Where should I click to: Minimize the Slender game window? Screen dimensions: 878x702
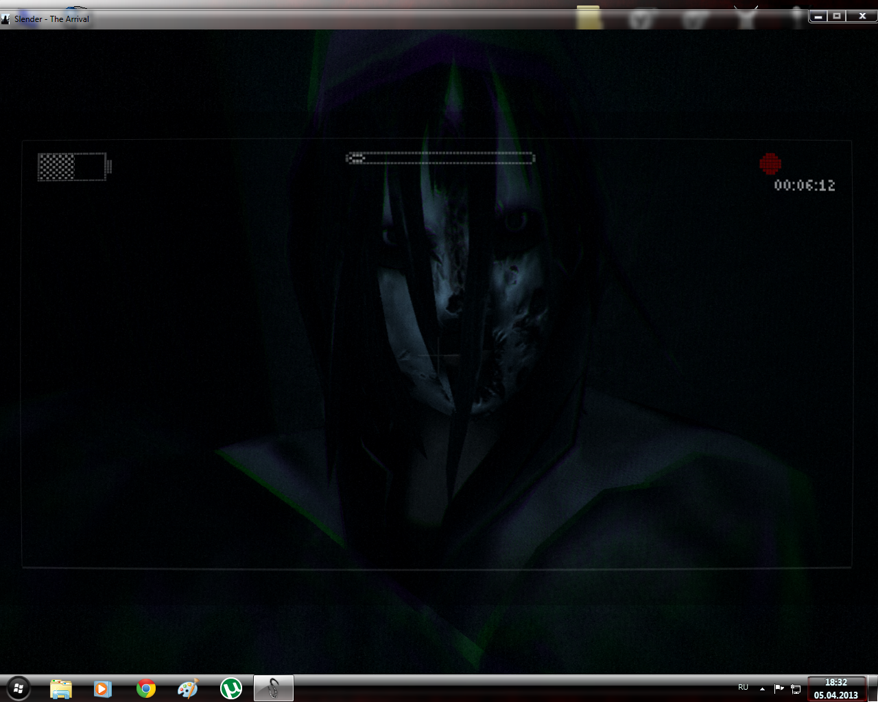818,16
